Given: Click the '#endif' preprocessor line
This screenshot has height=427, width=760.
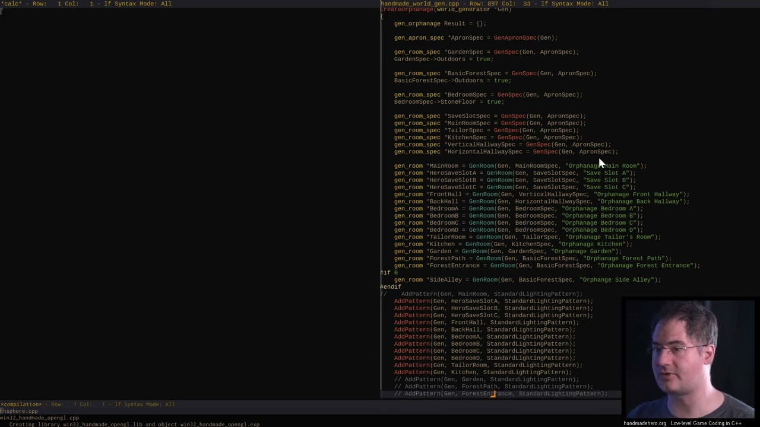Looking at the screenshot, I should tap(391, 287).
